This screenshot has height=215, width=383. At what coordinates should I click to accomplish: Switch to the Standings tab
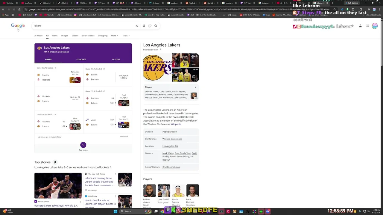click(81, 59)
